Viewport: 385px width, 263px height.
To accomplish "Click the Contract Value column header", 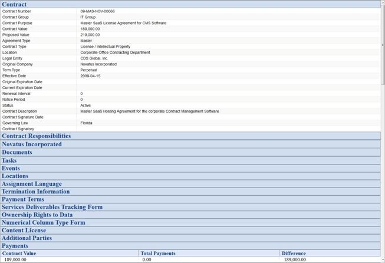I will pos(70,253).
